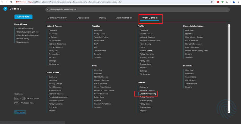Select the Work Centers tab

point(150,18)
